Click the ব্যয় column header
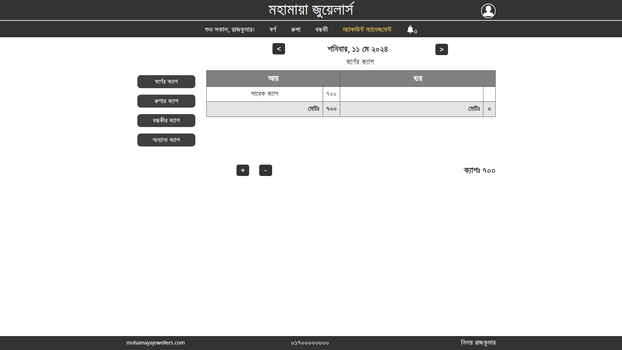Viewport: 622px width, 350px height. [417, 78]
